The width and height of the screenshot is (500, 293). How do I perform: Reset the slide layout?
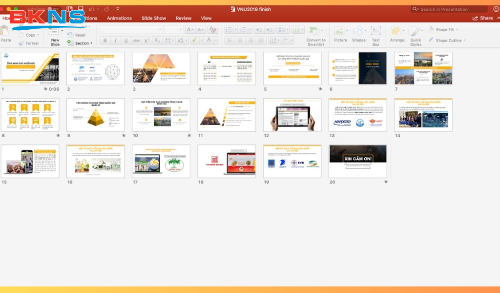(x=77, y=35)
